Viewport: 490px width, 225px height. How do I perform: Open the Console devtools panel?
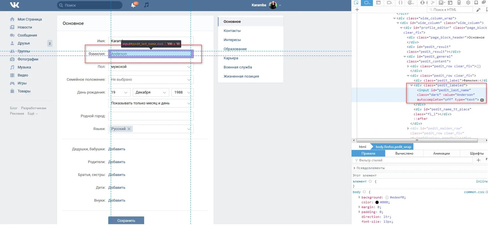click(378, 3)
